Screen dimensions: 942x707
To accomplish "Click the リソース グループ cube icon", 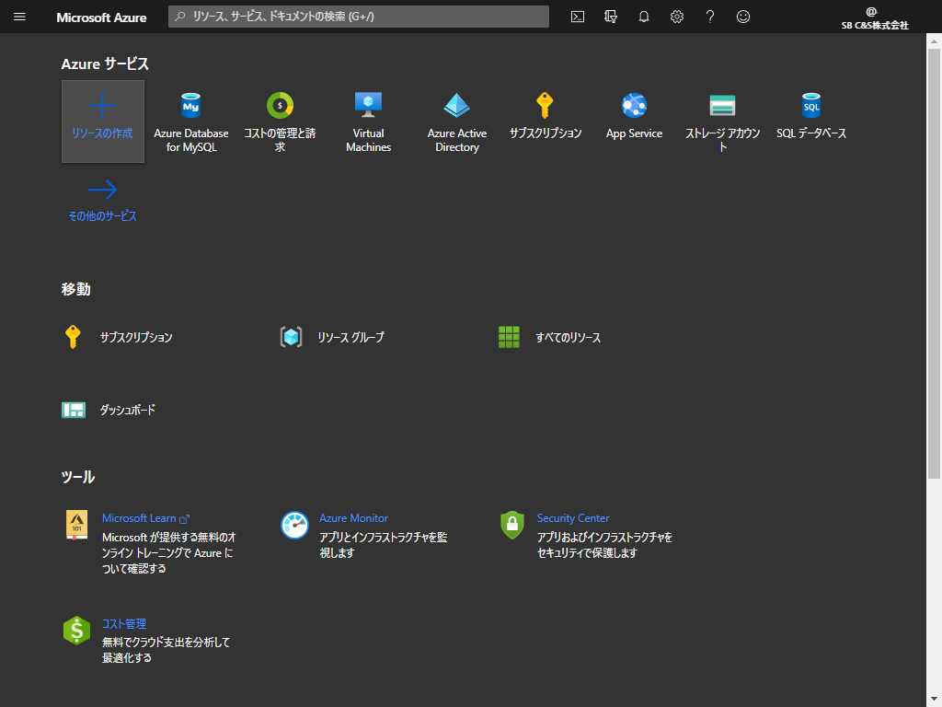I will [292, 337].
